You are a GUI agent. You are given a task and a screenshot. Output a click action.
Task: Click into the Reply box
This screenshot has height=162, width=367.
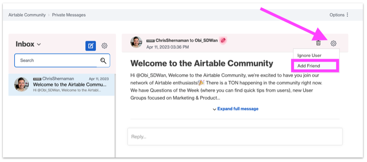coord(235,137)
